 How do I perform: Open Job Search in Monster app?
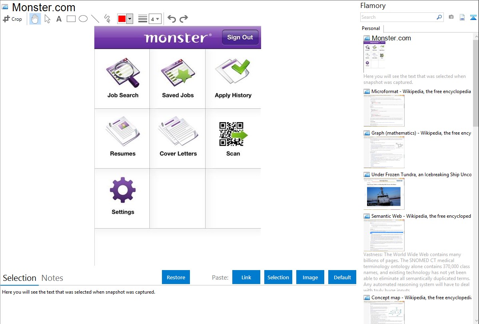pos(122,78)
